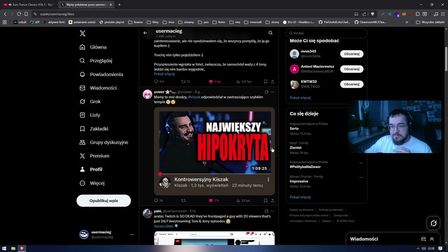448x252 pixels.
Task: Open Wiadomości in left sidebar
Action: [98, 88]
